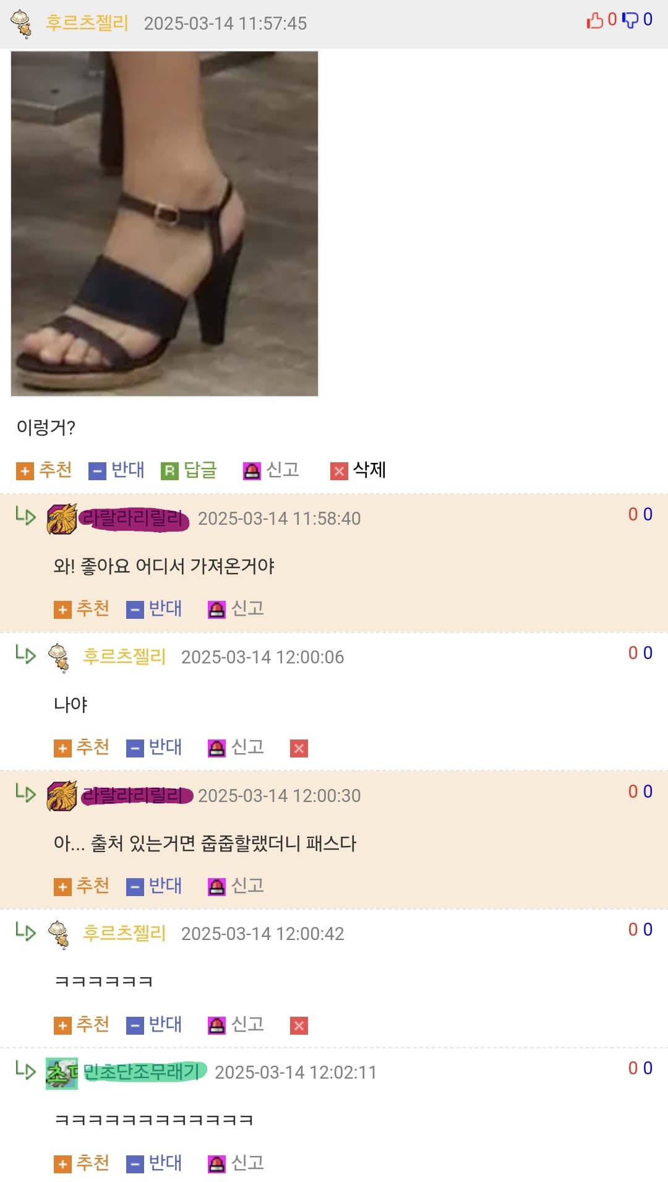
Task: Open 후르츠젤리 profile at the top header
Action: click(x=87, y=23)
